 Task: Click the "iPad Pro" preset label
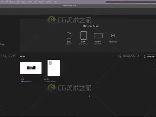pyautogui.click(x=83, y=42)
